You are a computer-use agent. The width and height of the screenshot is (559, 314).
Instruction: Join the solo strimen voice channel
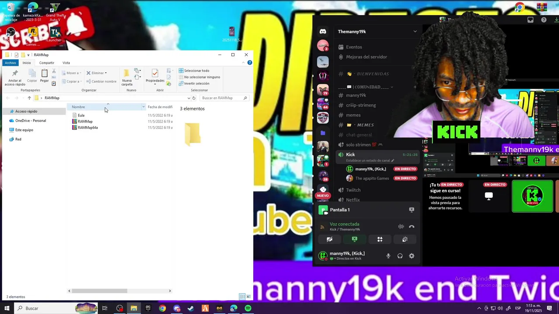364,145
